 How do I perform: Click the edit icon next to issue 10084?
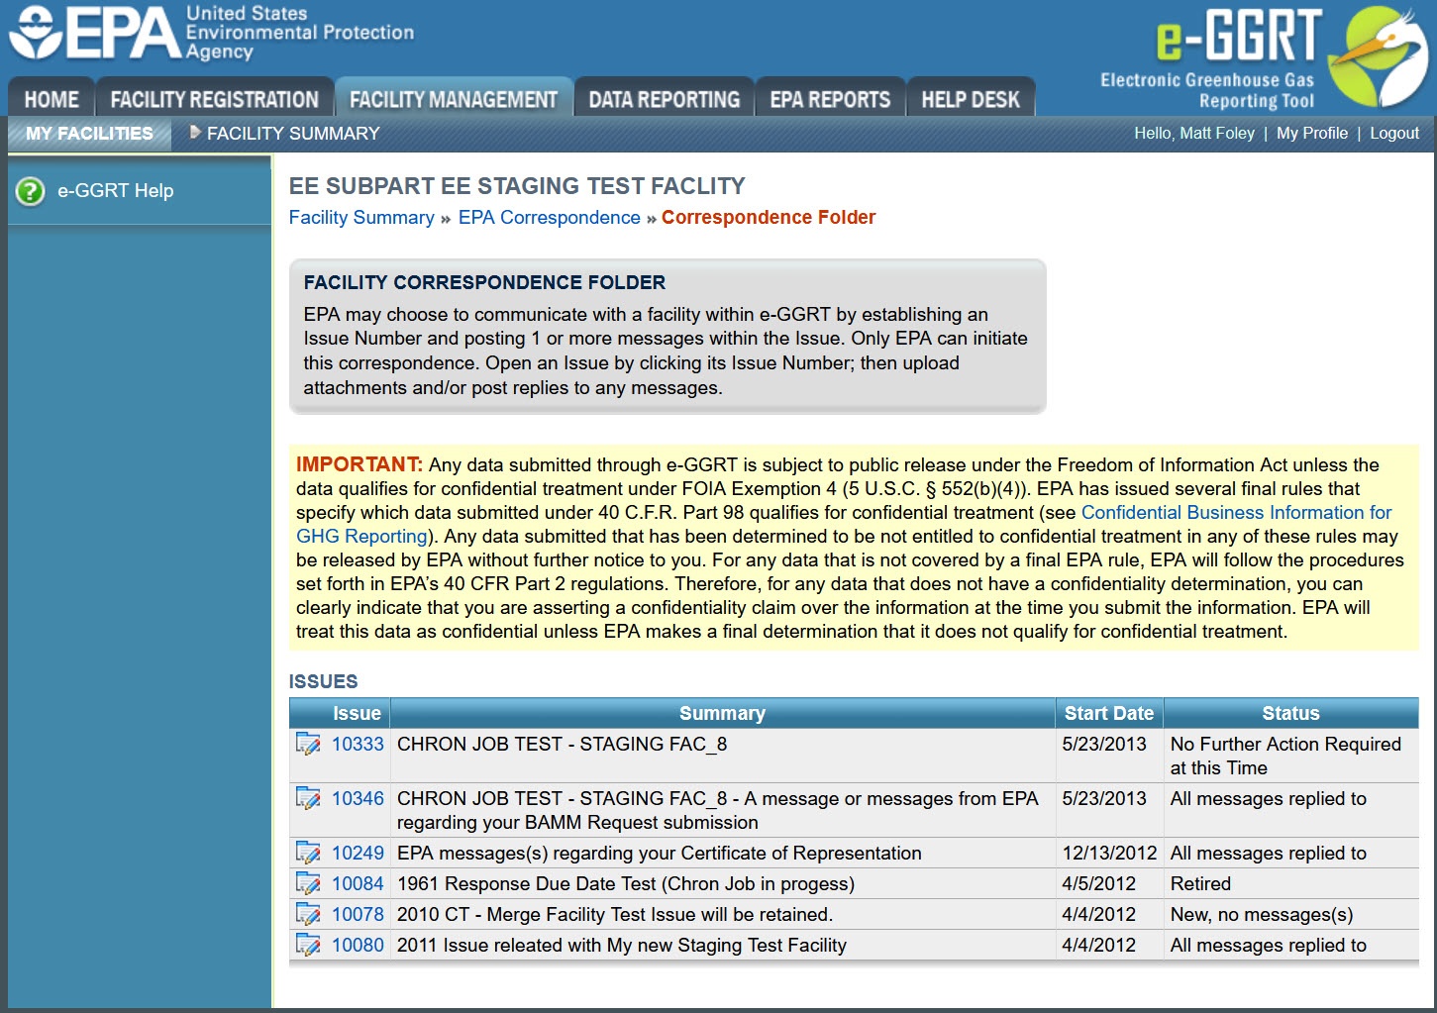(308, 883)
